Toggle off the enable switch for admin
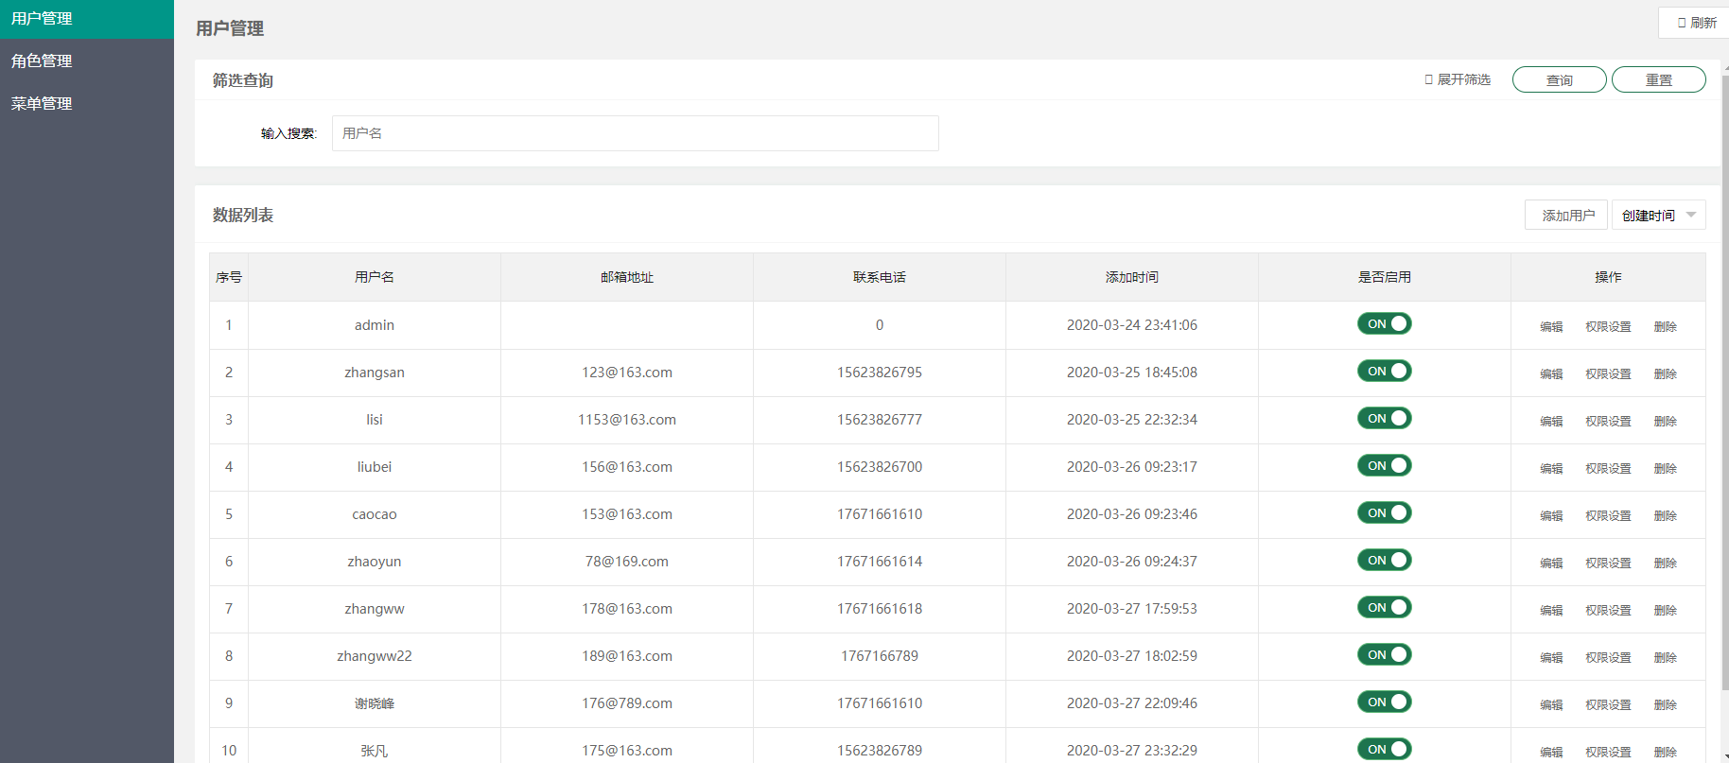 tap(1384, 324)
